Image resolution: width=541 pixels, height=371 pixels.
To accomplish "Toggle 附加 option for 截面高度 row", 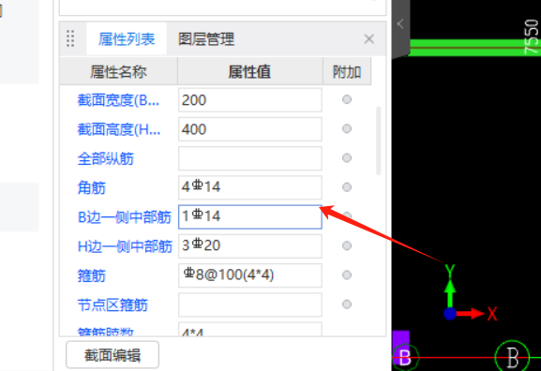I will (x=347, y=128).
